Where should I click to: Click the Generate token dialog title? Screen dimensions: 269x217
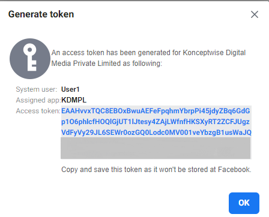point(41,14)
